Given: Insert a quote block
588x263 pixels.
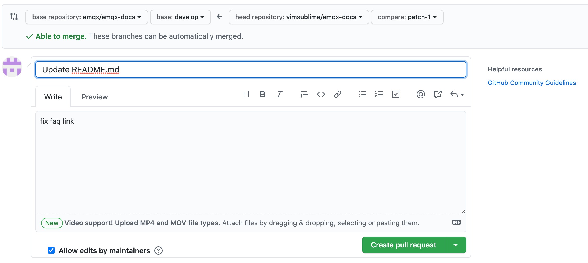Looking at the screenshot, I should click(x=304, y=94).
